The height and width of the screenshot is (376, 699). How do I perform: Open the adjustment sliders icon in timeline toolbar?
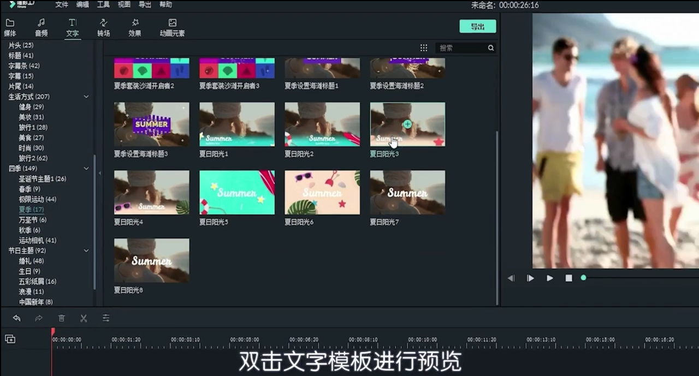point(106,318)
